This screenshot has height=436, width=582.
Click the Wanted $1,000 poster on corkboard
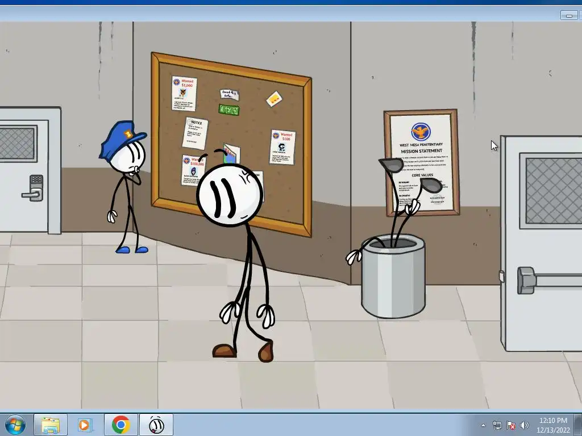pos(184,94)
